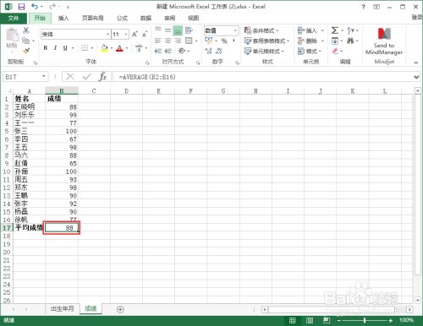Decrease font size with the small A
The height and width of the screenshot is (326, 423).
(145, 35)
